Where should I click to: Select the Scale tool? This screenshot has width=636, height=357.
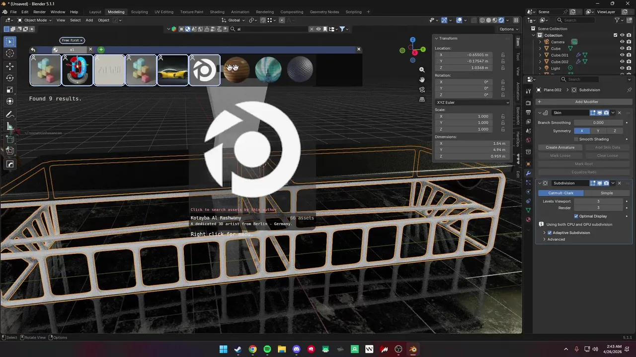[x=10, y=90]
